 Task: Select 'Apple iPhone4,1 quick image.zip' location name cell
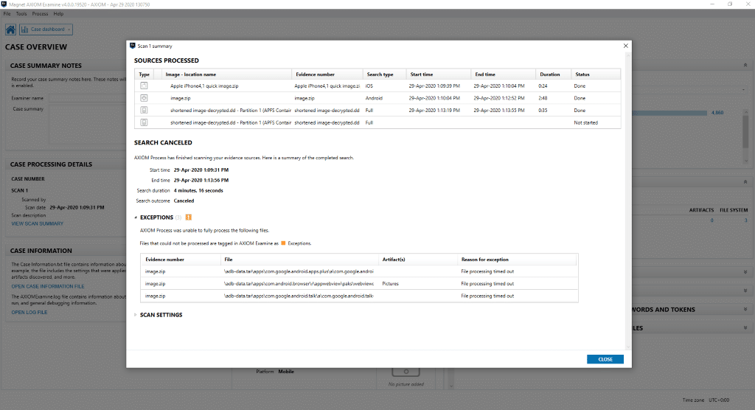[x=204, y=86]
